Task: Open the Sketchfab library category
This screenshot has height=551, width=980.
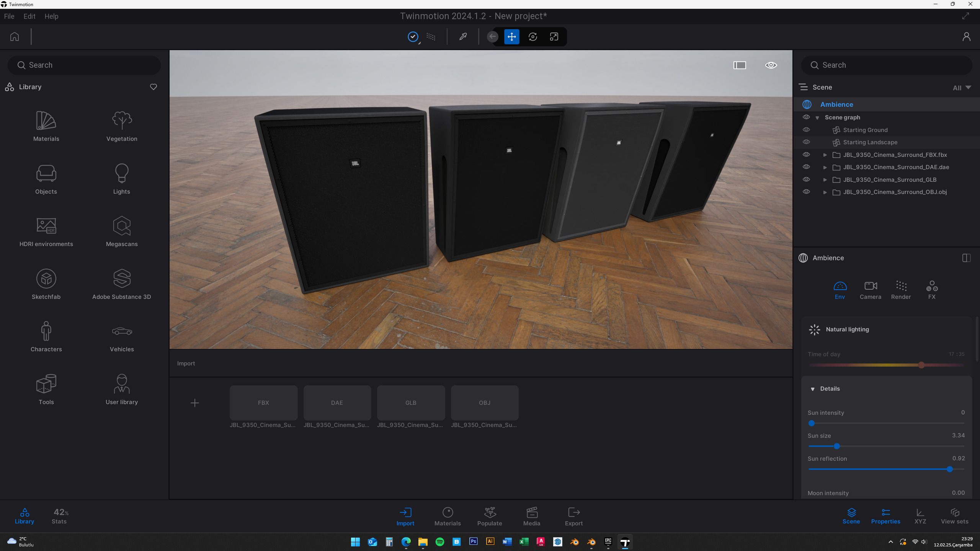Action: point(46,284)
